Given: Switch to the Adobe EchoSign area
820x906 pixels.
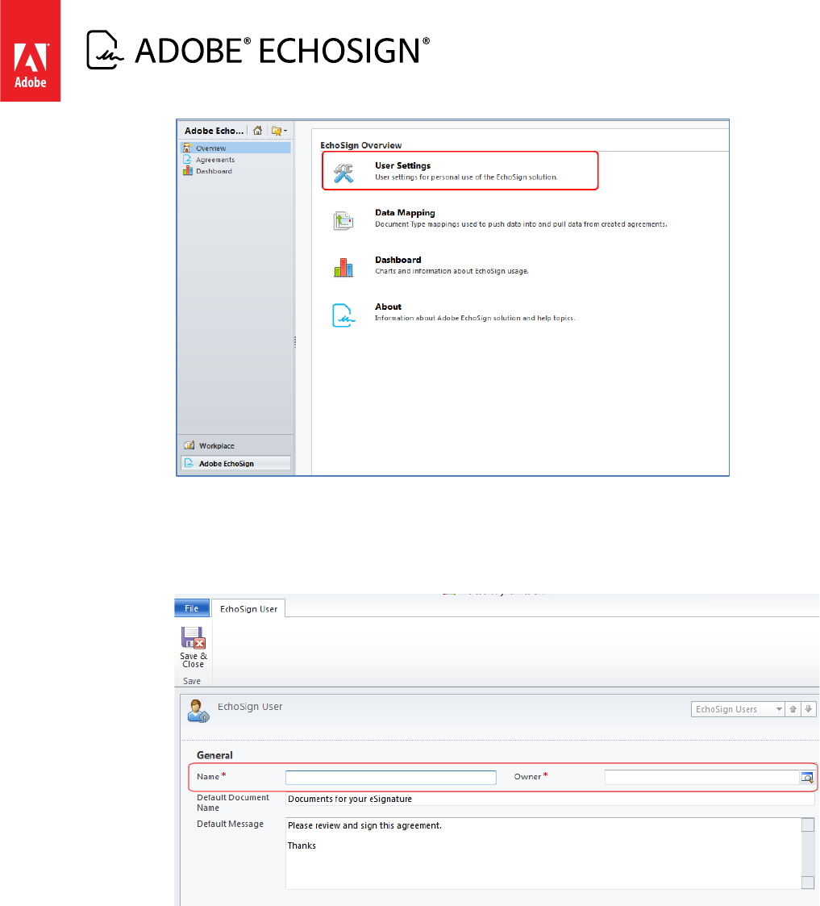Looking at the screenshot, I should 235,463.
